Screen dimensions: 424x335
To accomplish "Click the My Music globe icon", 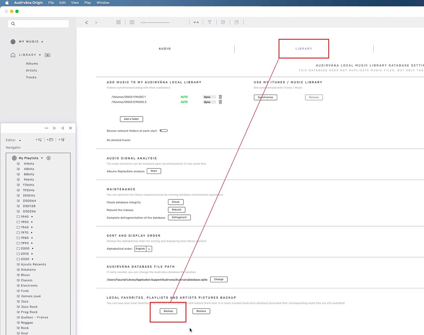I will [x=13, y=42].
